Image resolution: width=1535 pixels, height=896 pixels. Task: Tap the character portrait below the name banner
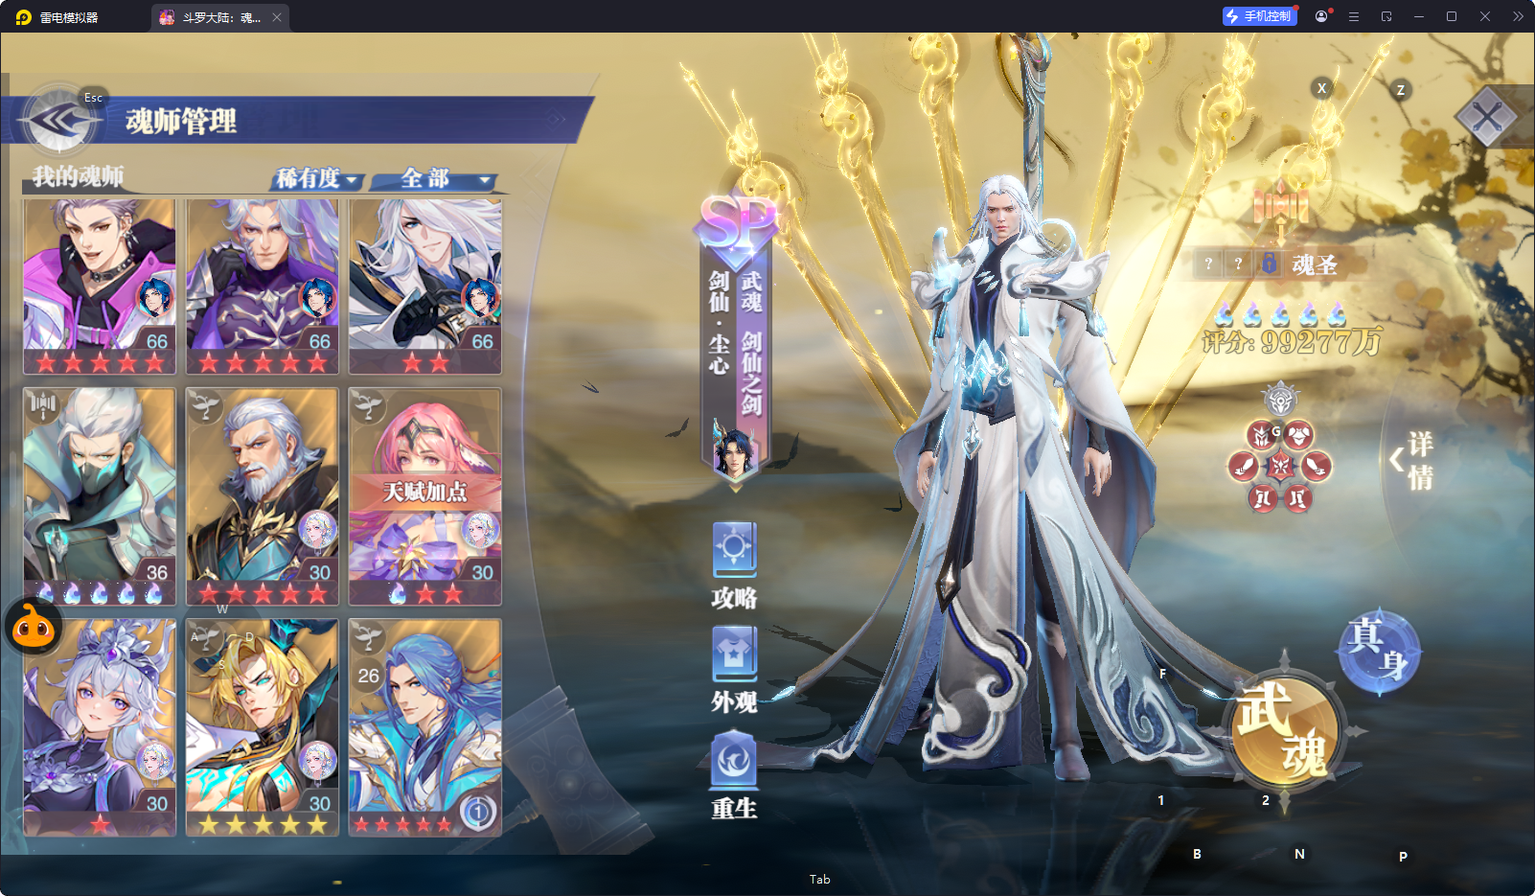pos(735,450)
